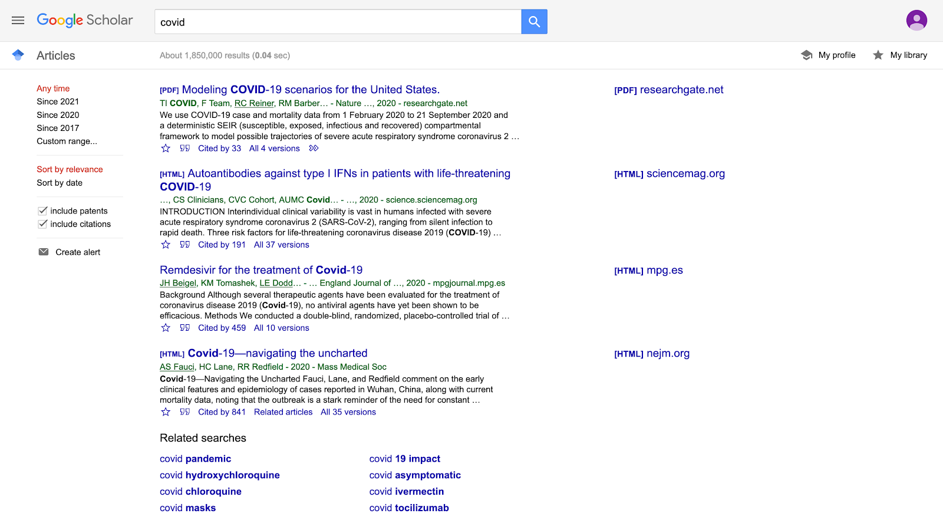Screen dimensions: 943x520
Task: Click Related articles for Fauci paper
Action: 283,412
